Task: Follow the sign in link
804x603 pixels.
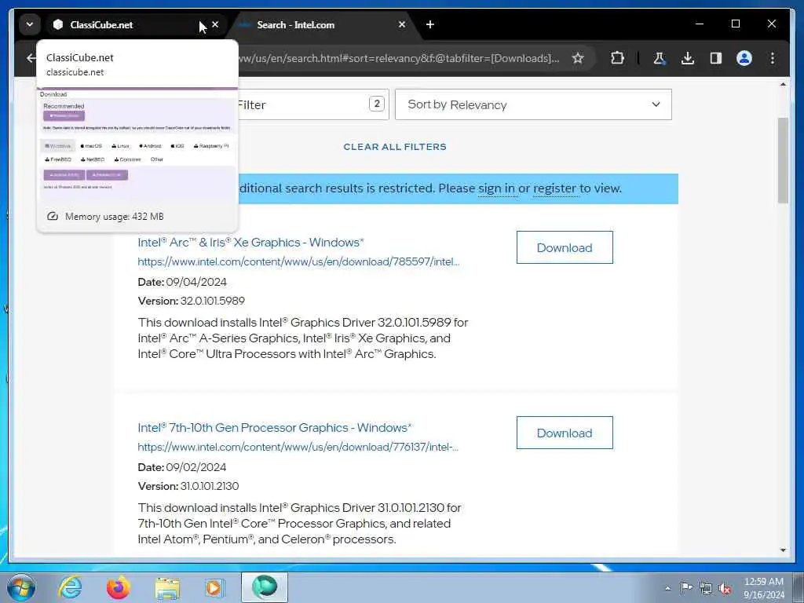Action: coord(496,188)
